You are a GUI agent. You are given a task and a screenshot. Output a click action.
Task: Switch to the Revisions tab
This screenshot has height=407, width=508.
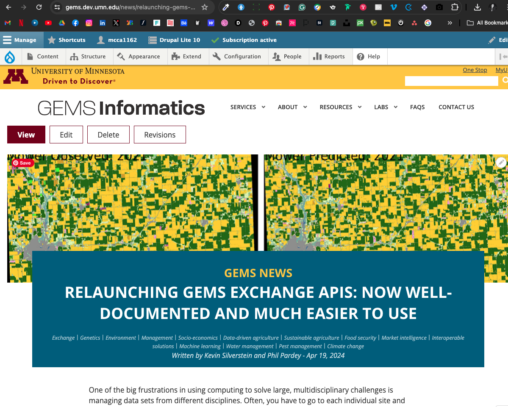(160, 135)
